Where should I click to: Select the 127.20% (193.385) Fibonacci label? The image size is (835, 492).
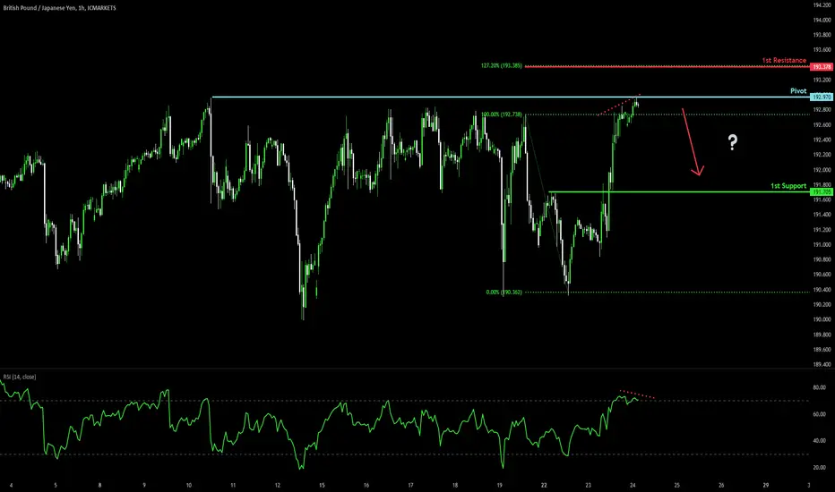tap(501, 66)
